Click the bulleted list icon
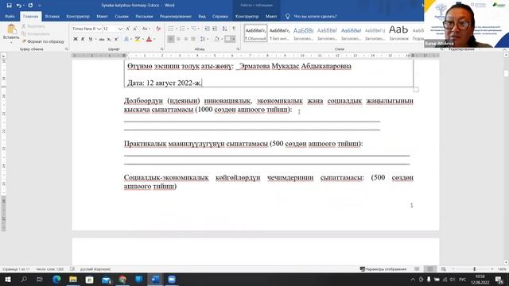The image size is (509, 286). tap(170, 29)
